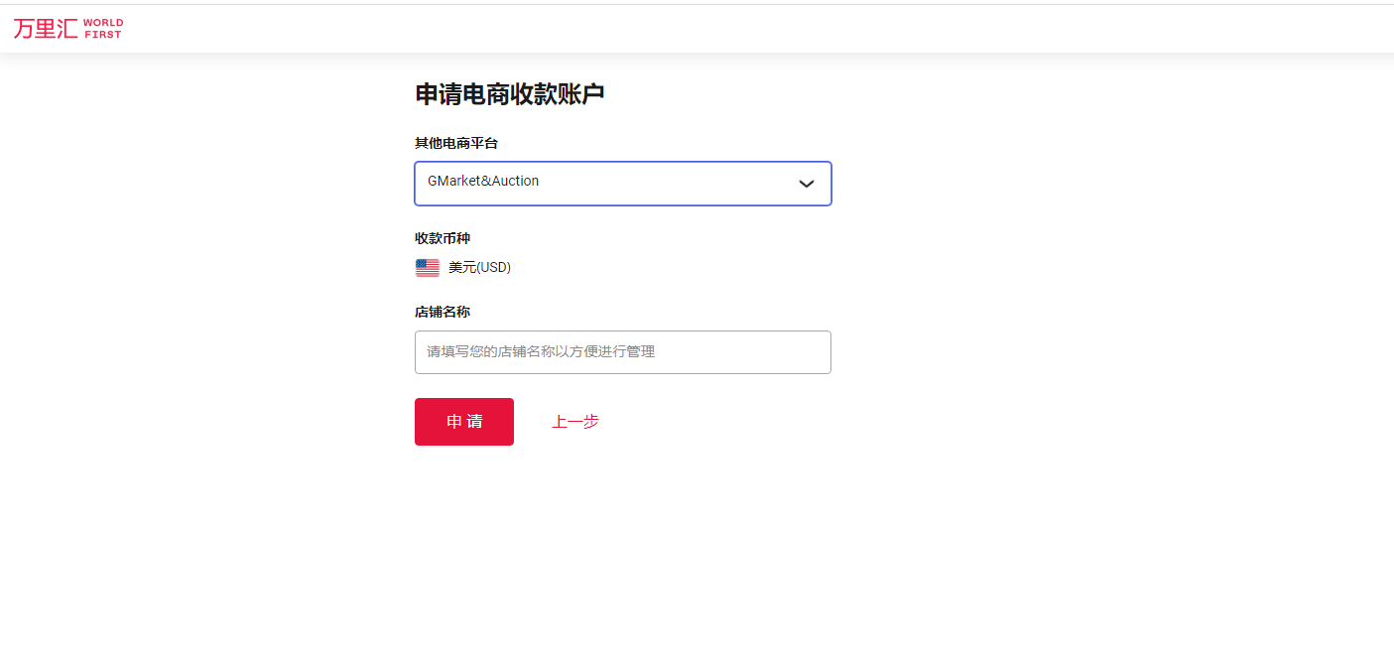The height and width of the screenshot is (658, 1394).
Task: Click the 收款币种 label
Action: (443, 238)
